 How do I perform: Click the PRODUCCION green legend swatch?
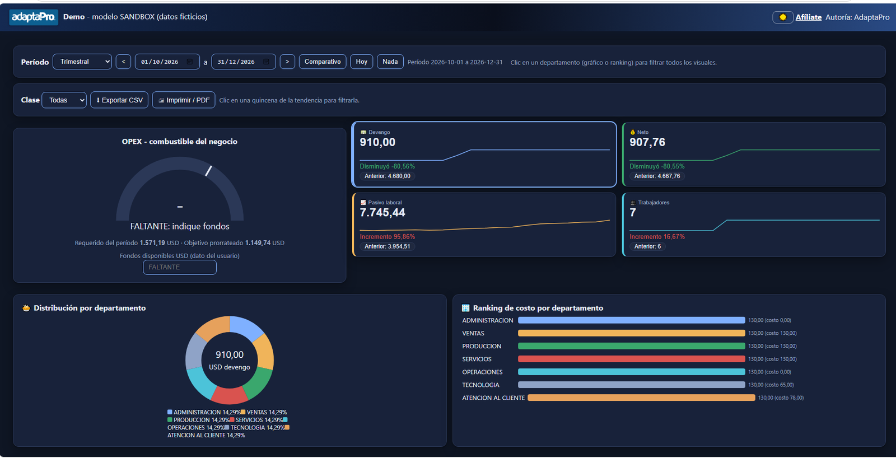tap(170, 420)
